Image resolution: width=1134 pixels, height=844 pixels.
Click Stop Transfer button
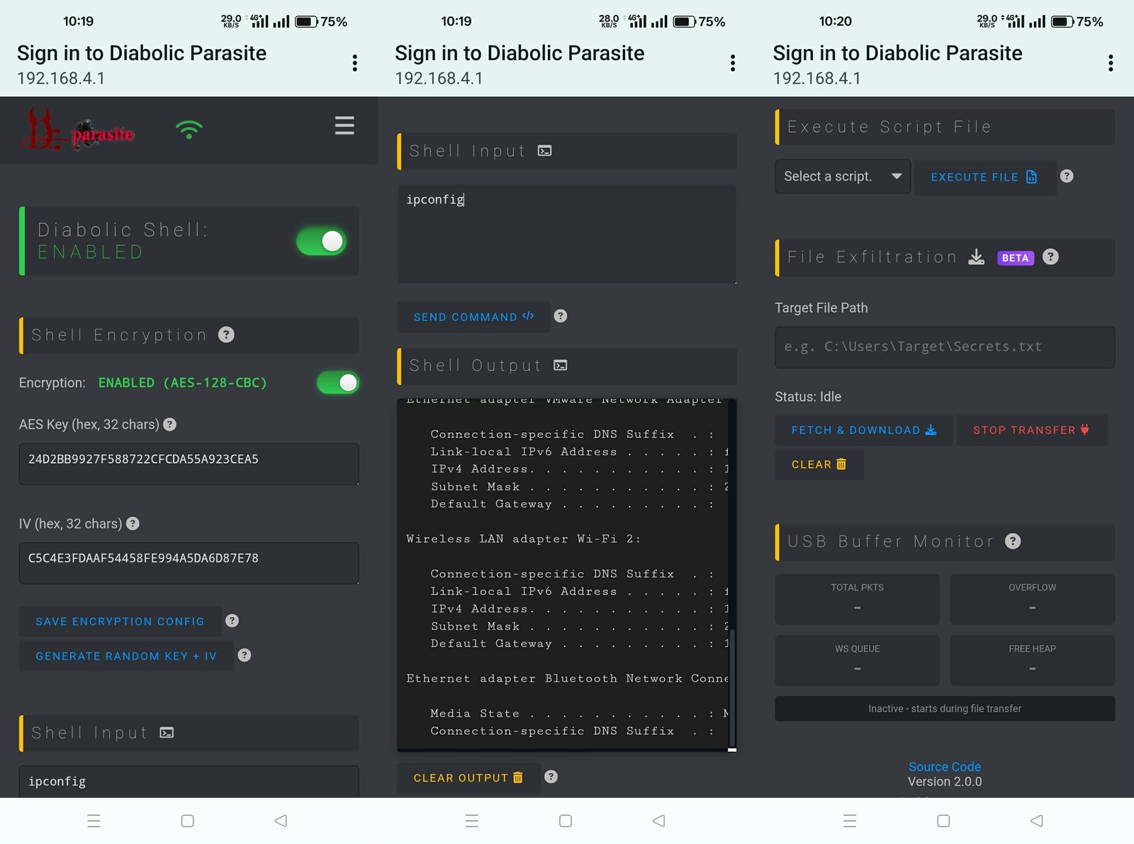pos(1031,430)
